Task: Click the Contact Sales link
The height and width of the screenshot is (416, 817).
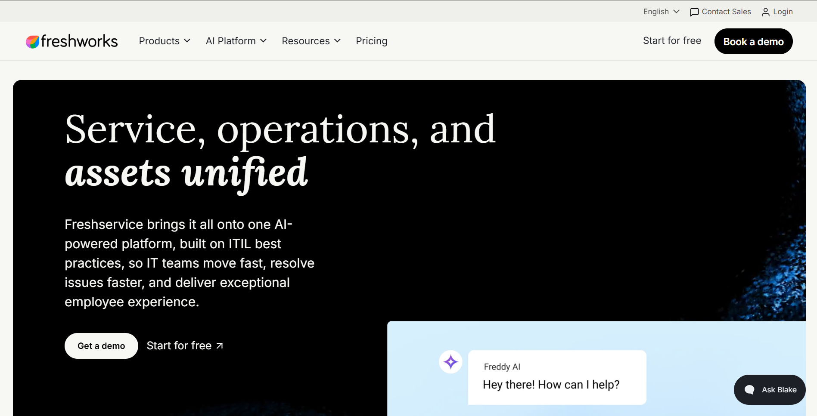Action: click(720, 12)
